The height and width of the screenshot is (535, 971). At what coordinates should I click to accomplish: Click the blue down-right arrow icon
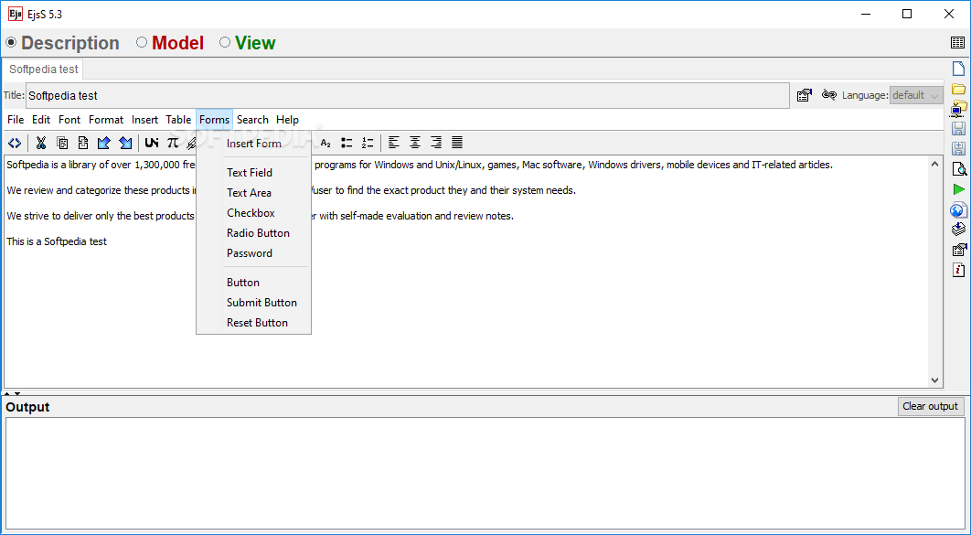(125, 143)
